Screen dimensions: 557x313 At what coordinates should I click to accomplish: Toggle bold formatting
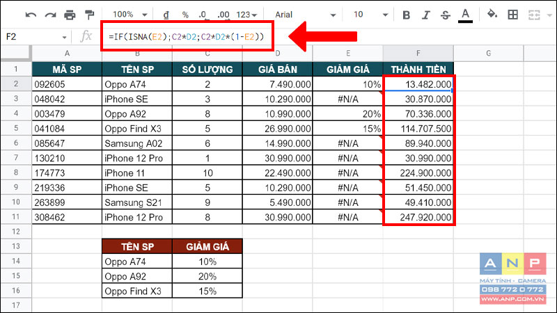[407, 15]
